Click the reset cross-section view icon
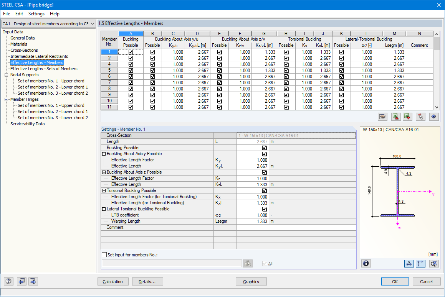 pos(434,264)
